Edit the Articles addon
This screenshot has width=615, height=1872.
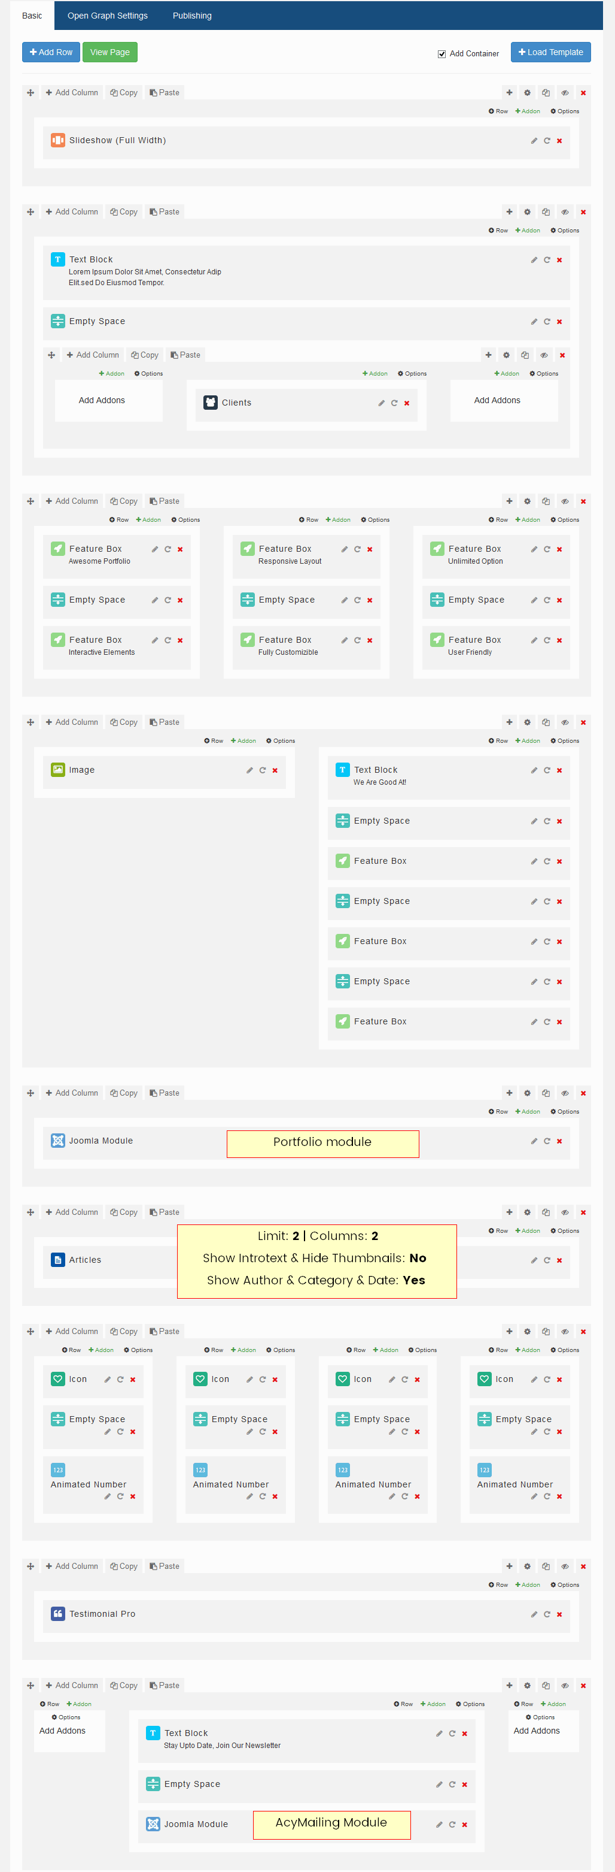pyautogui.click(x=534, y=1260)
